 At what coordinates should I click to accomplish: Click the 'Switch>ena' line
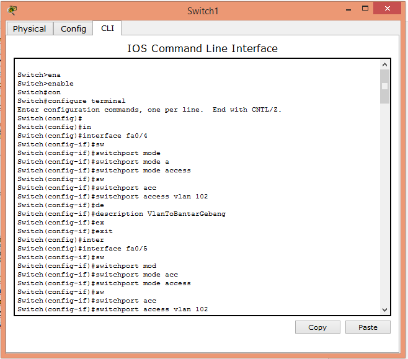(x=39, y=75)
